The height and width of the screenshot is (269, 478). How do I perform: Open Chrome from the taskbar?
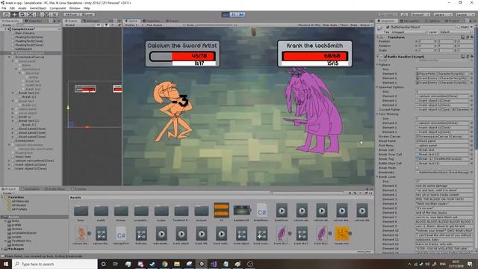164,264
